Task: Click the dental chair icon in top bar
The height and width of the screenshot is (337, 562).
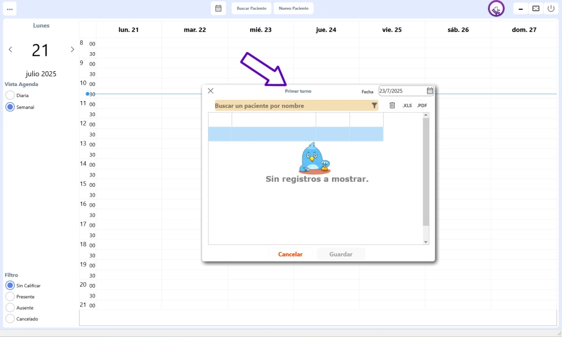Action: pos(496,9)
